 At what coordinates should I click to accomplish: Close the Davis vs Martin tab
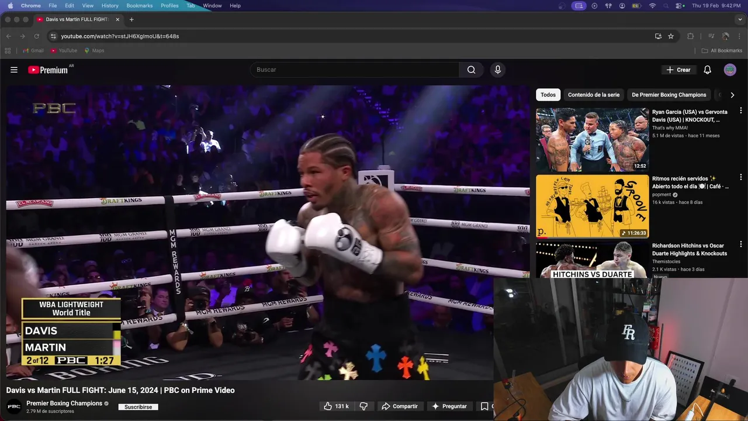point(117,19)
